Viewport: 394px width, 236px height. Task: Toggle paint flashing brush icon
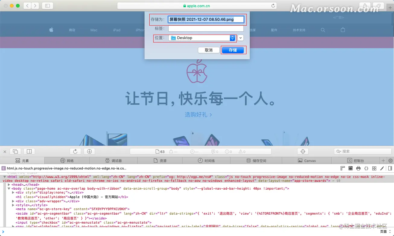point(382,168)
